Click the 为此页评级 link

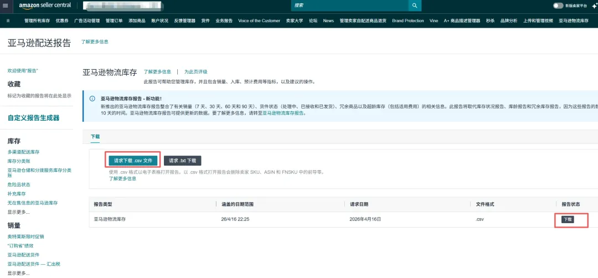(x=195, y=71)
